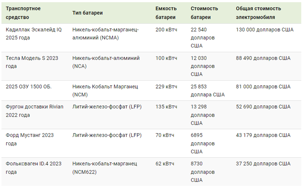Select the 'Тесла Модель S 2023 года' cell
Screen dimensions: 306x188
(x=32, y=62)
